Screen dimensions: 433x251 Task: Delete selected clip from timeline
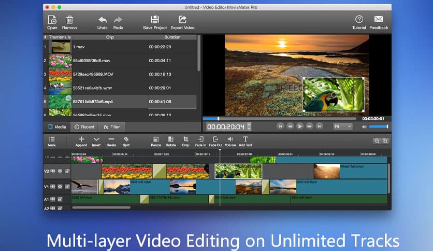pyautogui.click(x=111, y=141)
